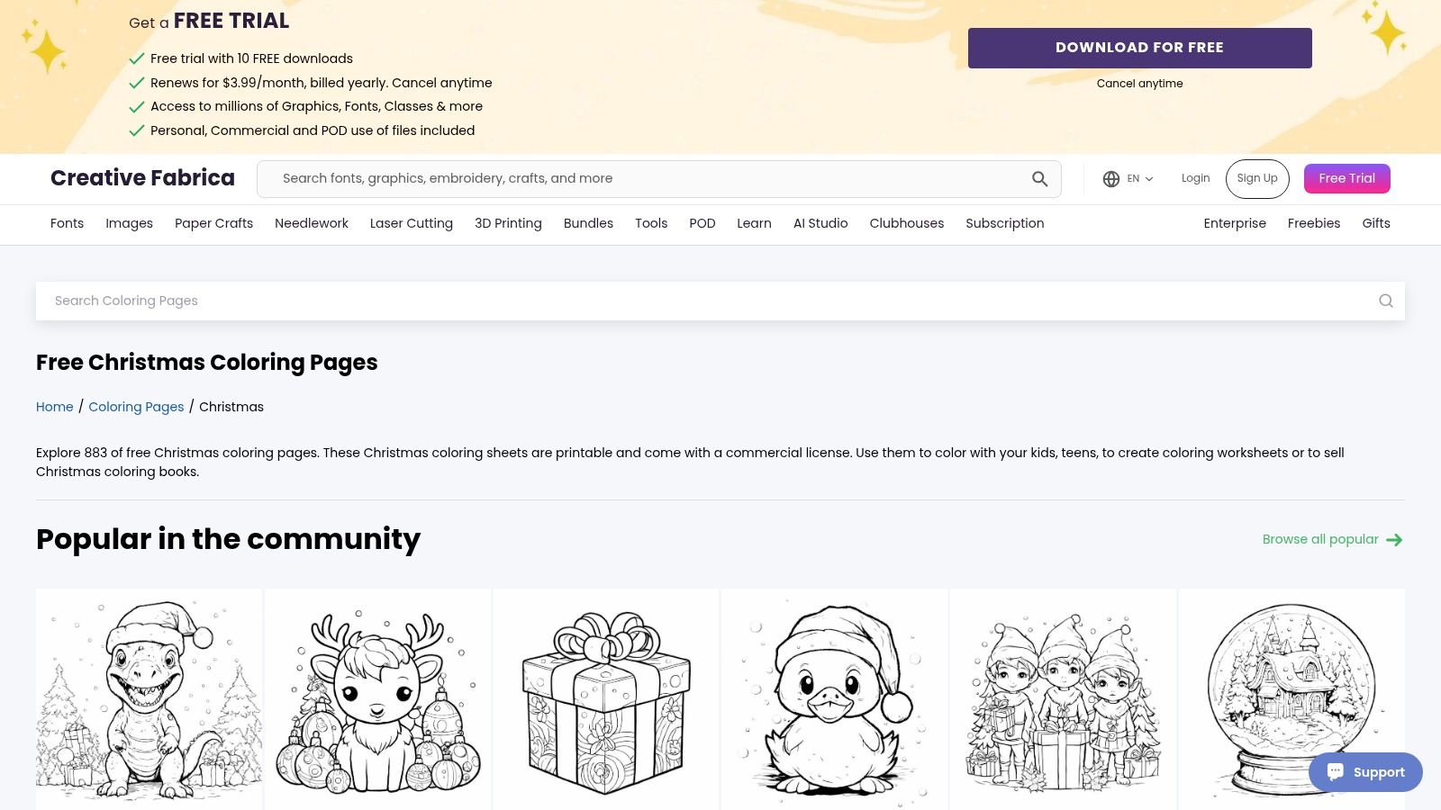Click the pink Free Trial button

1346,178
